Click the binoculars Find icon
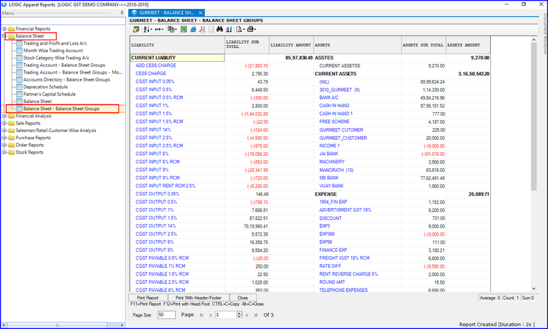This screenshot has width=548, height=329. click(x=219, y=29)
